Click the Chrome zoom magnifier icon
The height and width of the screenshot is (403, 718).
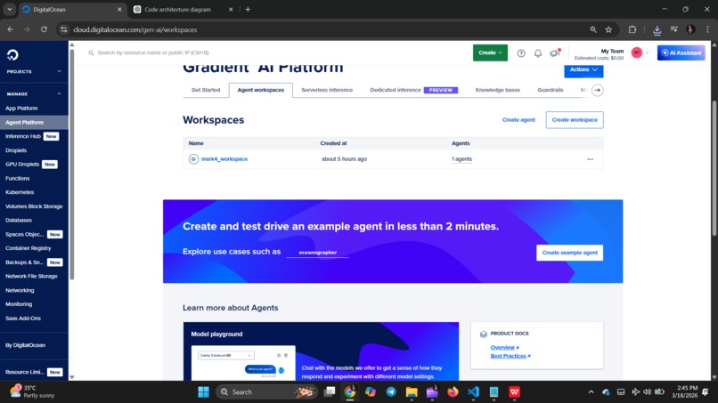click(x=593, y=29)
